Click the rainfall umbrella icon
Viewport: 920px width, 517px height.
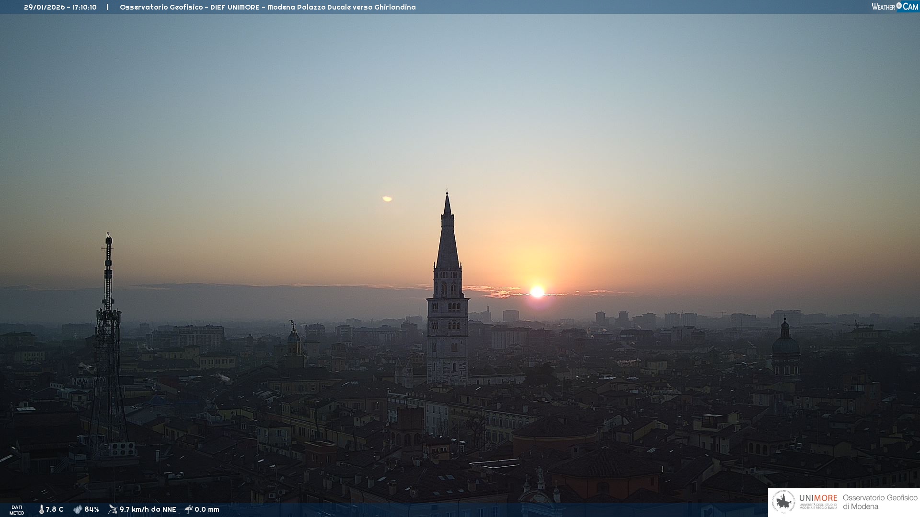click(x=189, y=509)
